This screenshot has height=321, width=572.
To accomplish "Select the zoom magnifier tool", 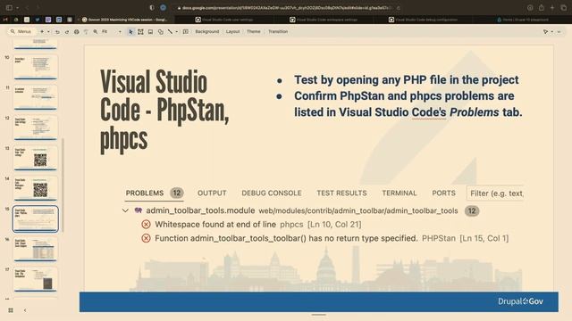I will tap(96, 32).
